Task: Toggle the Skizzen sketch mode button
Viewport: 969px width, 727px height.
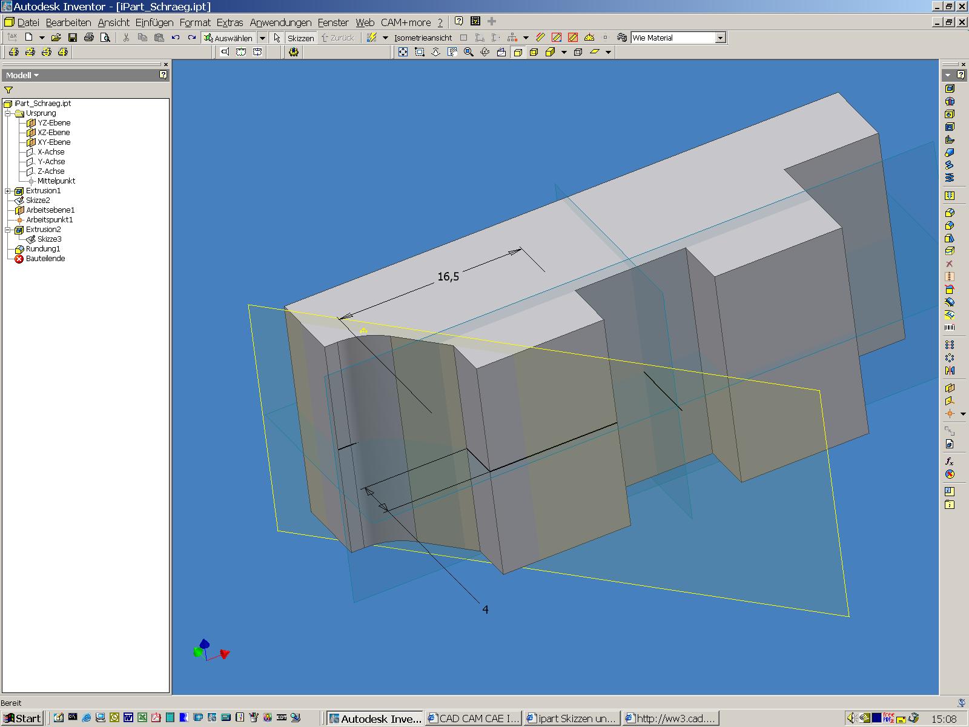Action: pyautogui.click(x=300, y=38)
